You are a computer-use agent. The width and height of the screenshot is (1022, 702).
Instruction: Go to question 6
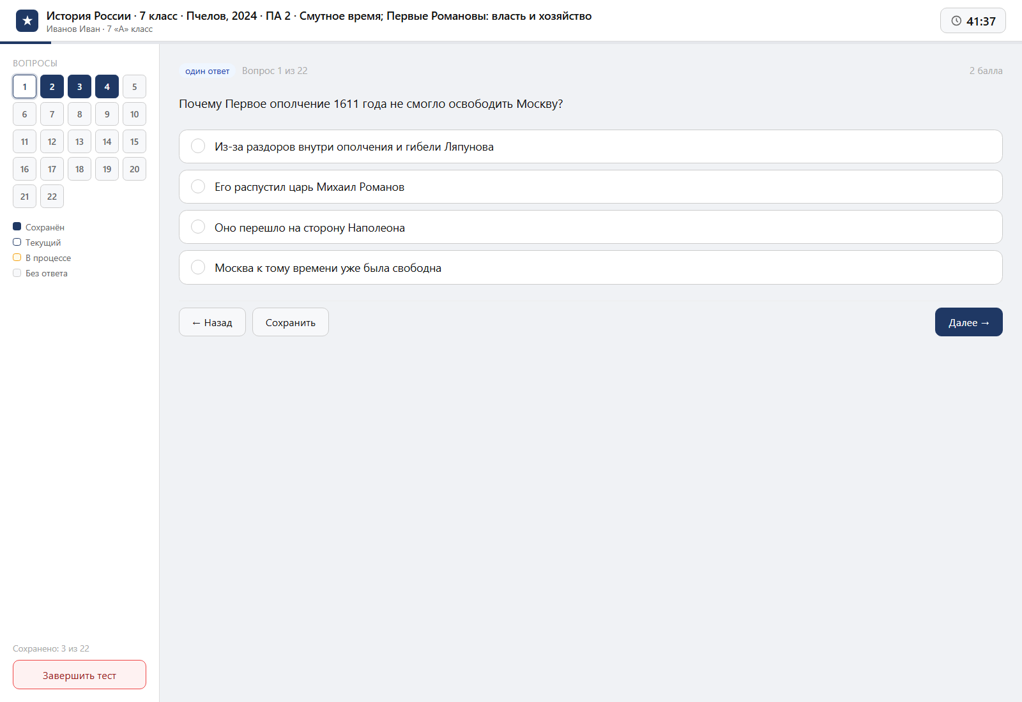(24, 114)
